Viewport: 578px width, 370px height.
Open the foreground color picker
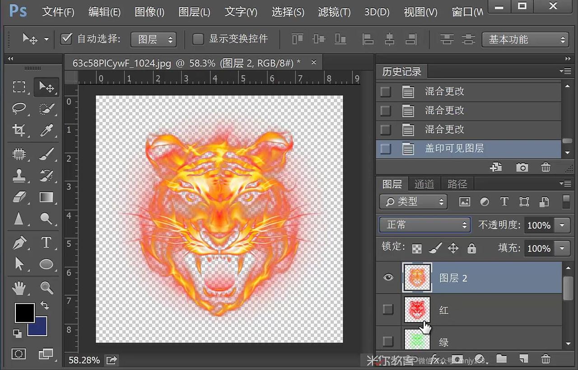(x=24, y=313)
